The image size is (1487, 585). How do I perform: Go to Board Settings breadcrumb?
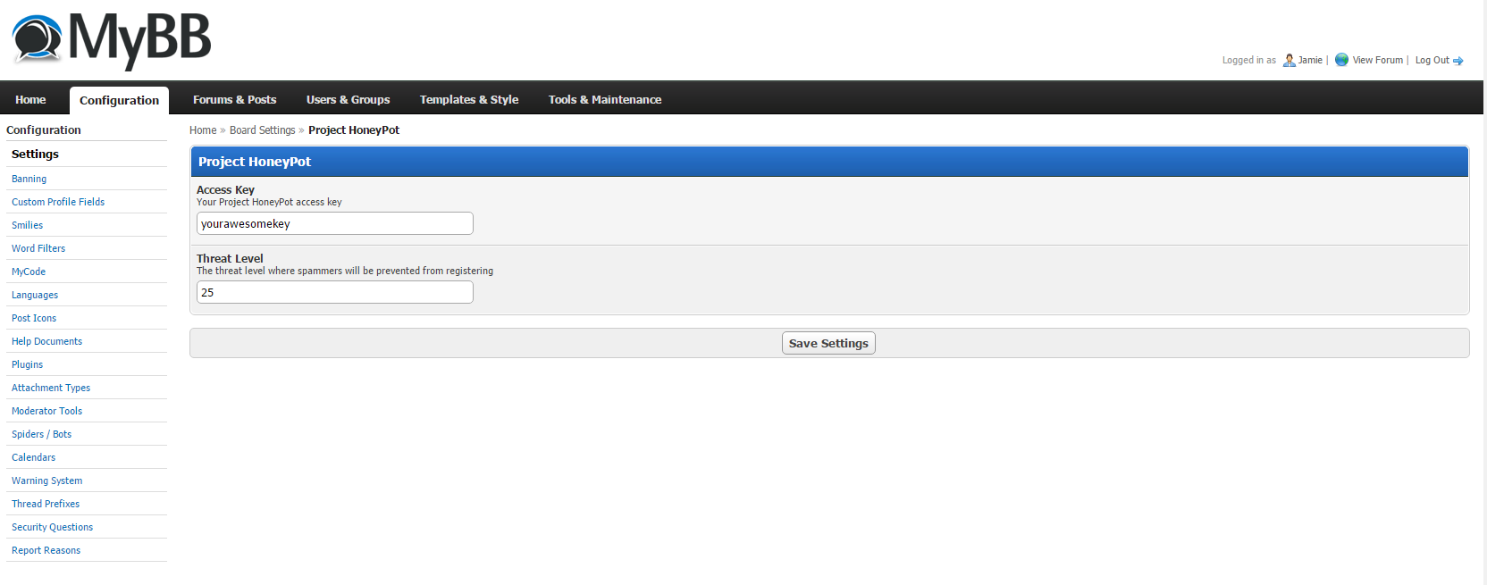point(262,130)
